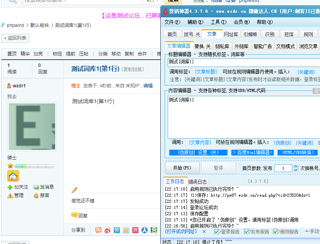
Task: Share the thread to Douban
Action: (155, 230)
